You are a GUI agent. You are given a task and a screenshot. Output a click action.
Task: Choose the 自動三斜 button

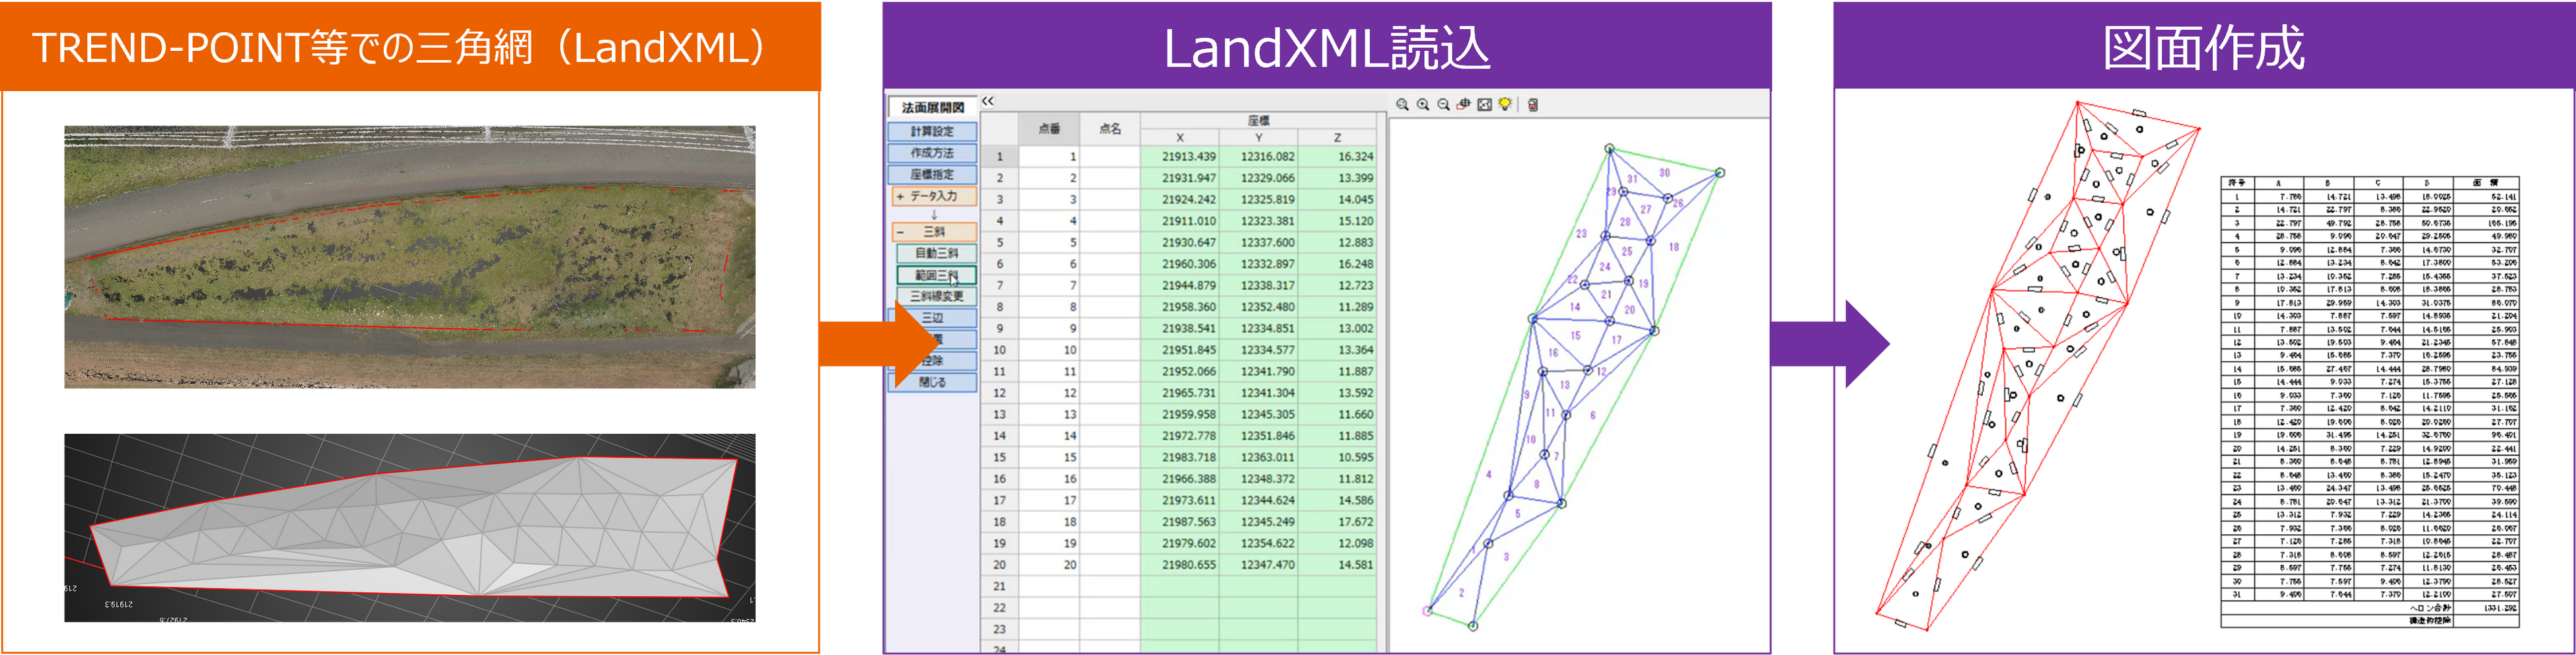(937, 254)
